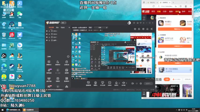Screen dimensions: 200x112
Task: Add 手机投屏 phone casting source
Action: pyautogui.click(x=102, y=84)
